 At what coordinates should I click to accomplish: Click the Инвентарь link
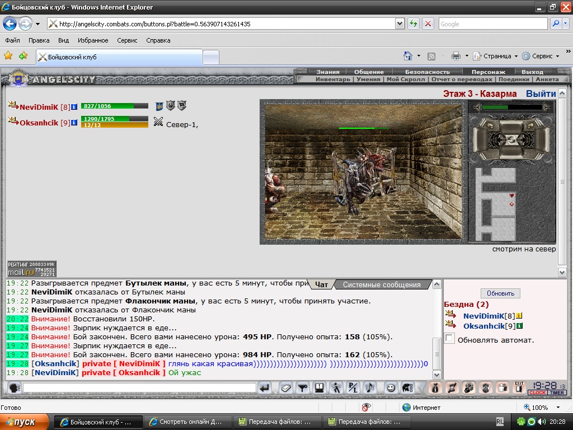click(333, 79)
